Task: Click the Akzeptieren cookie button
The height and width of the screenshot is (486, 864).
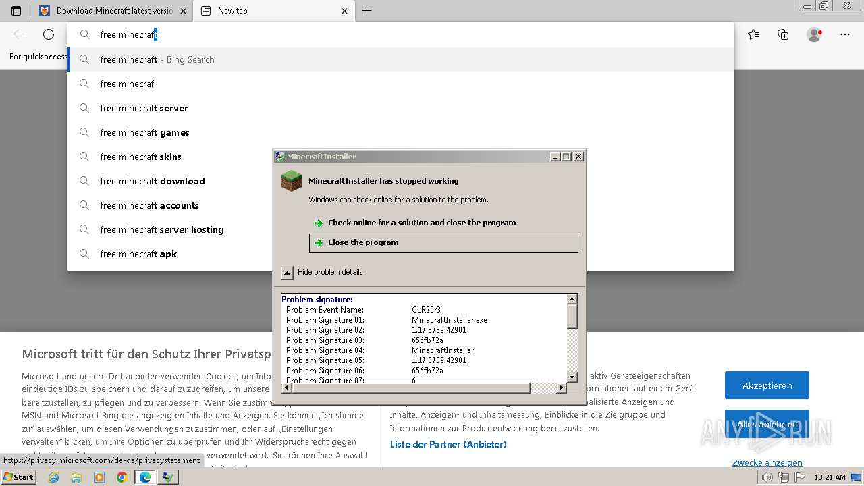Action: [x=767, y=385]
